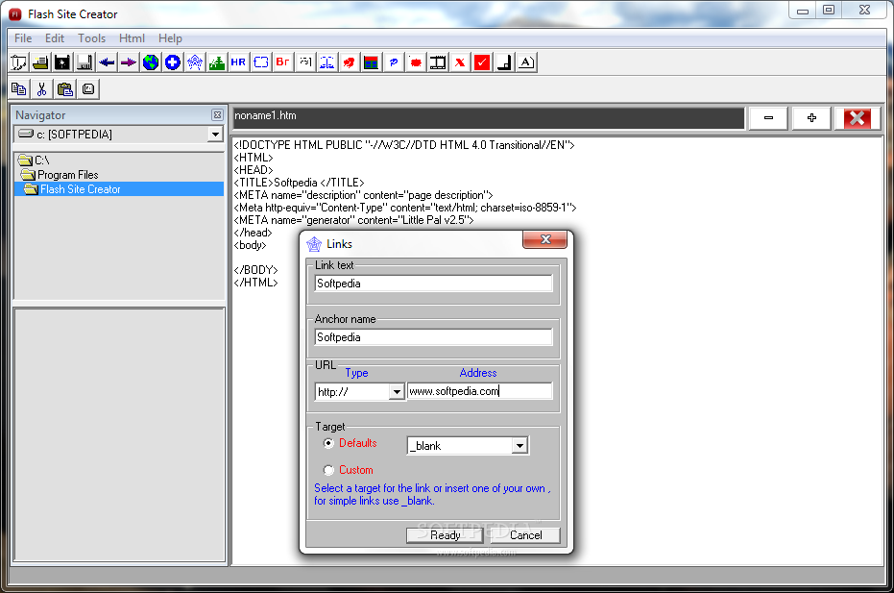Click the scissors Cut icon
894x593 pixels.
pos(41,89)
